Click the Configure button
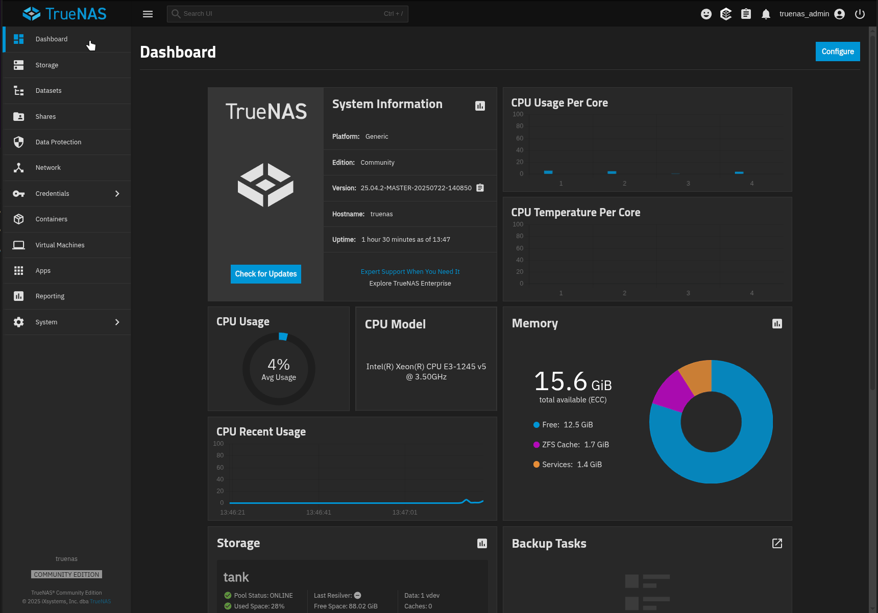The height and width of the screenshot is (613, 878). 838,52
